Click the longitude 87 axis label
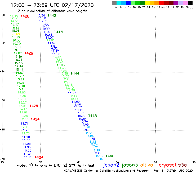The width and height of the screenshot is (196, 173). [155, 162]
